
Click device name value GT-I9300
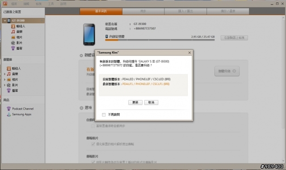point(140,24)
